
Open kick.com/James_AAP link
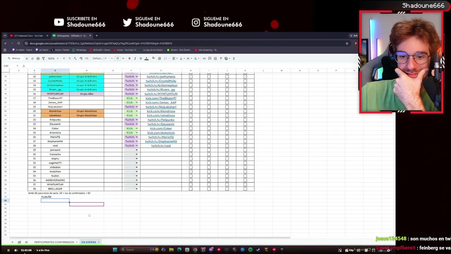pos(161,103)
